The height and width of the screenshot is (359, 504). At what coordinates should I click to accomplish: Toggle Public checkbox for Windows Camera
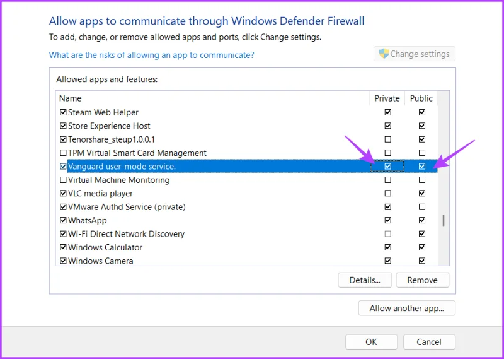point(422,261)
